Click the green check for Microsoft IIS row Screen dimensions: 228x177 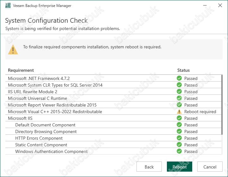click(x=179, y=118)
